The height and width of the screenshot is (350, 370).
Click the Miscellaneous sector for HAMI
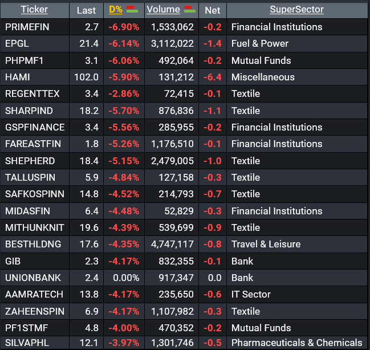263,77
